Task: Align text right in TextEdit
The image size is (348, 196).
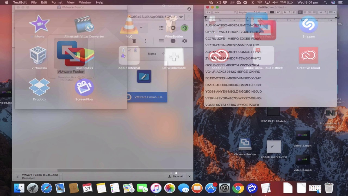Action: pyautogui.click(x=309, y=12)
